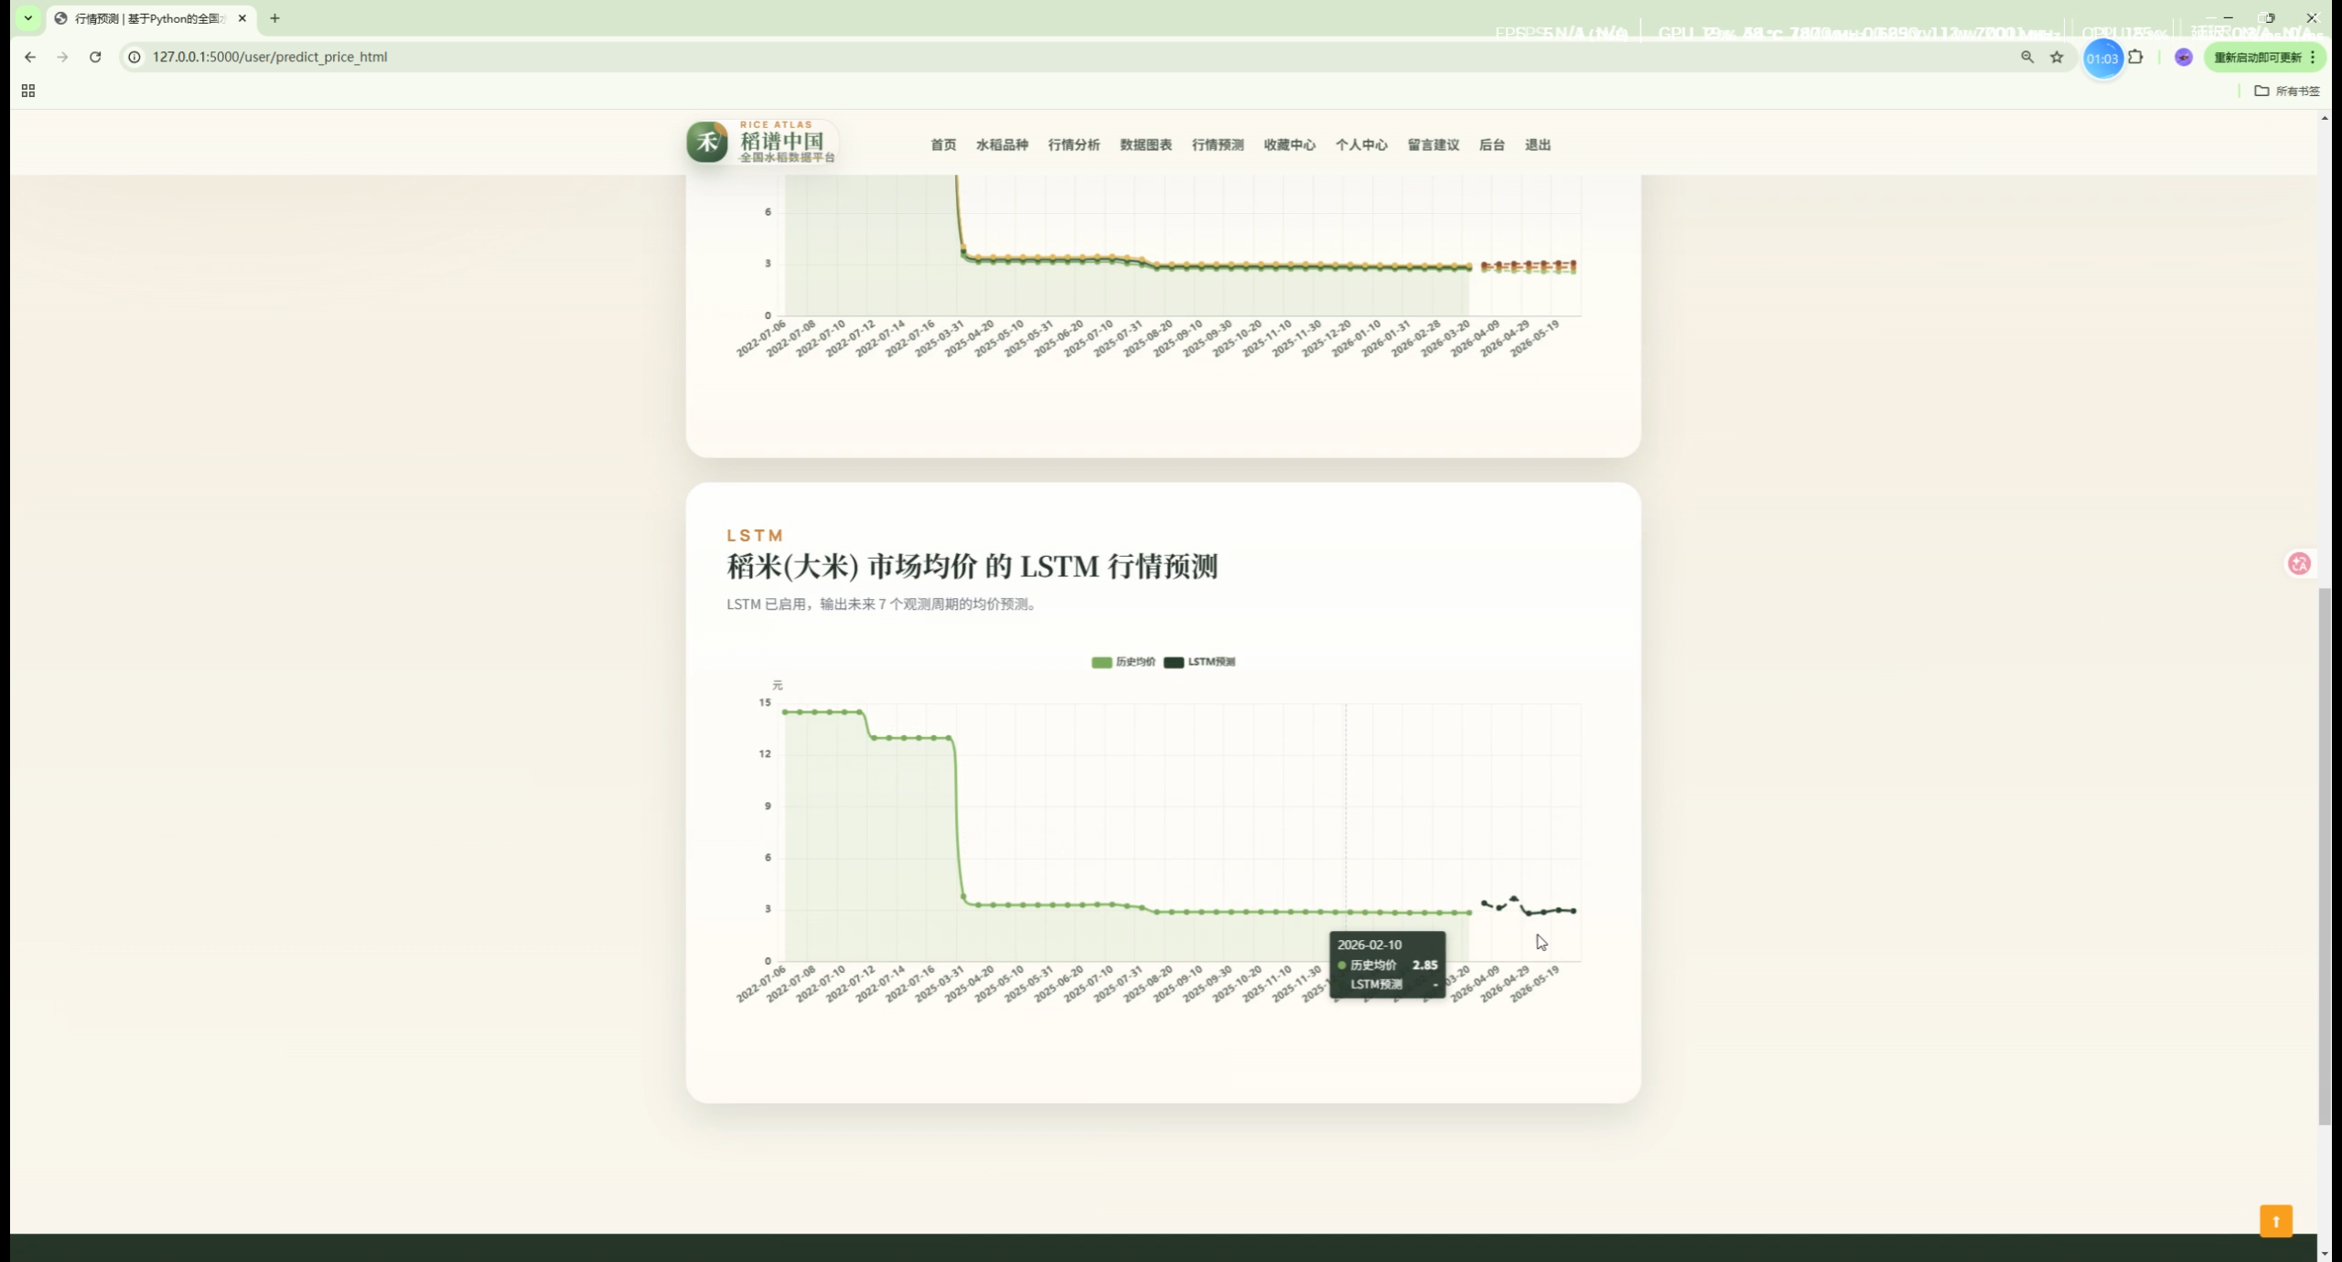This screenshot has width=2342, height=1262.
Task: Click the 退出 logout link
Action: click(x=1537, y=144)
